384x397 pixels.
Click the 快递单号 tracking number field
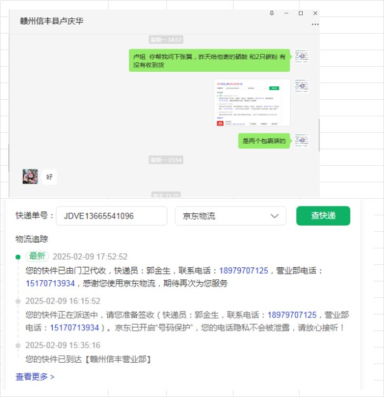112,216
